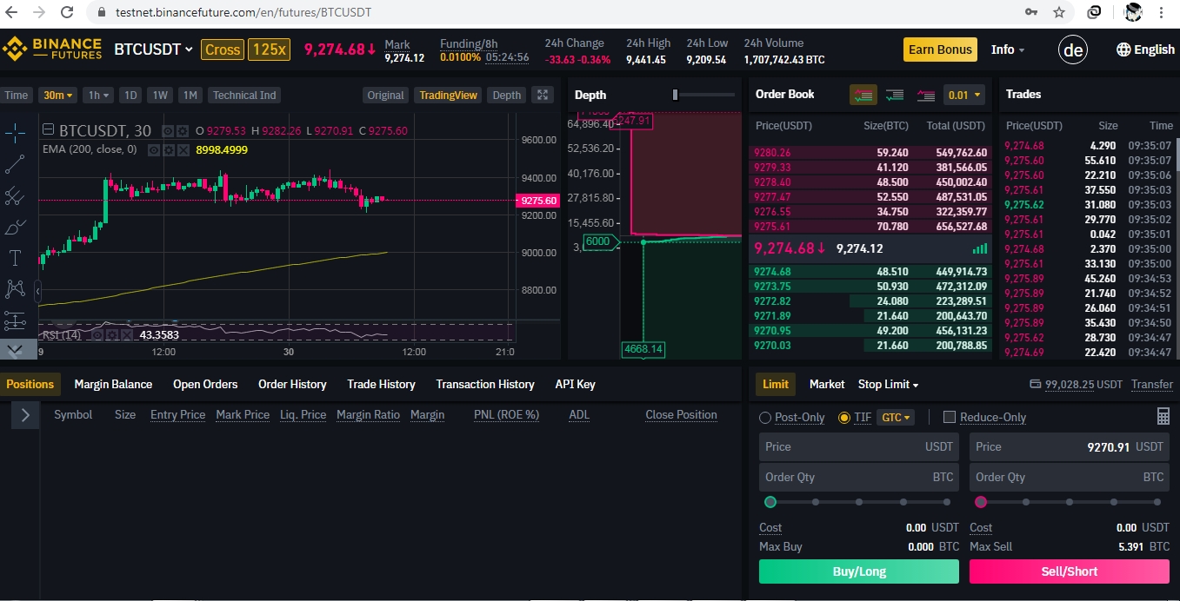The image size is (1180, 601).
Task: Show only asks in order book
Action: point(925,95)
